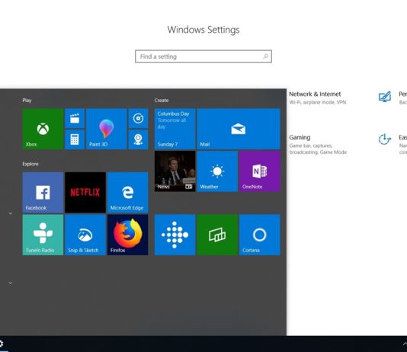This screenshot has width=407, height=352.
Task: Open the Snip & Sketch tile
Action: [x=85, y=235]
